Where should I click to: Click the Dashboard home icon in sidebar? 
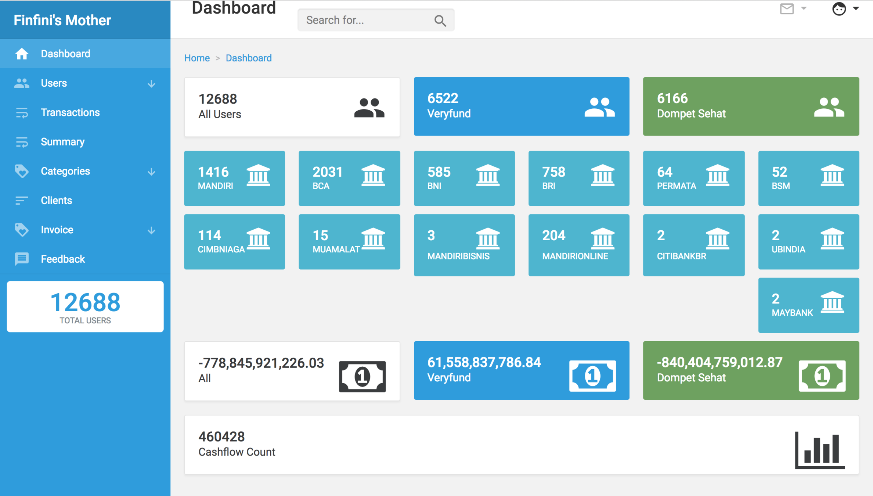point(22,54)
